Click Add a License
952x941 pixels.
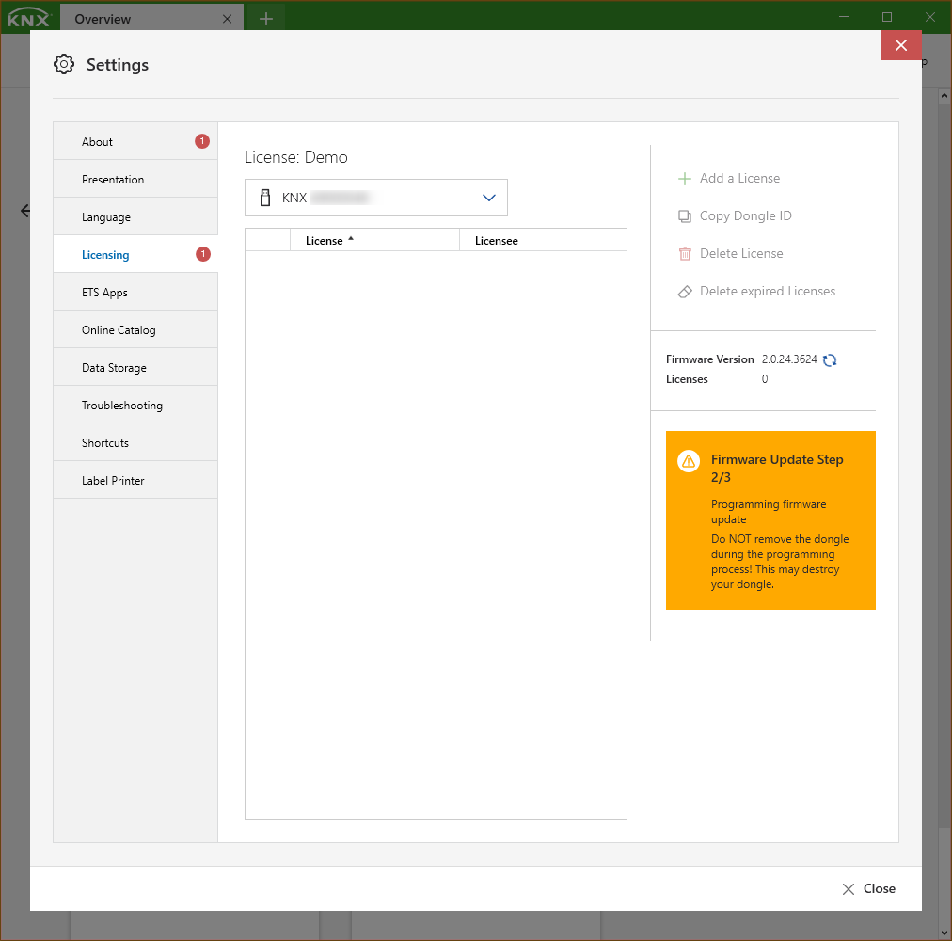pyautogui.click(x=728, y=178)
